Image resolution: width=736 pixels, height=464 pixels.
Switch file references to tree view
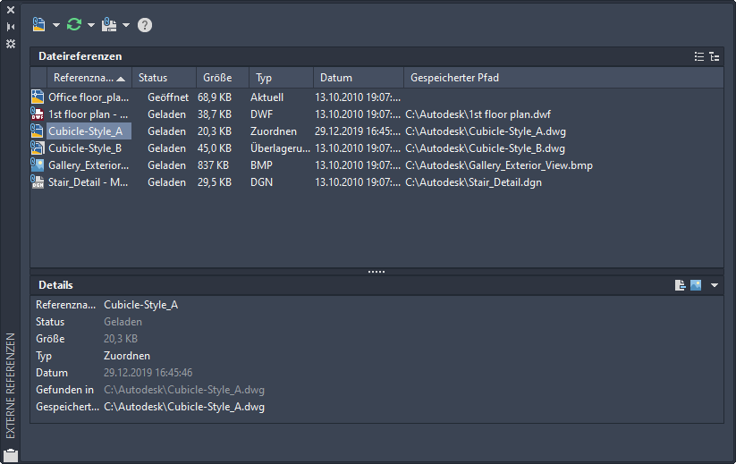(x=714, y=56)
